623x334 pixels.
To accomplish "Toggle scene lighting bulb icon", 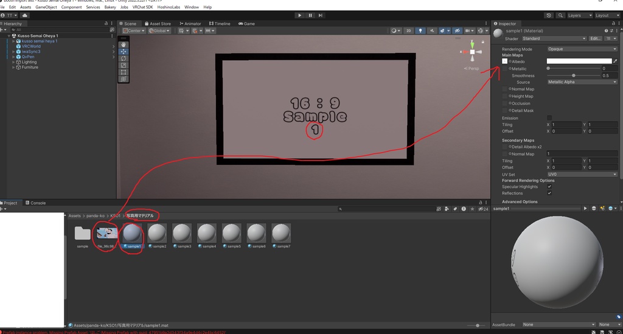I will coord(420,30).
